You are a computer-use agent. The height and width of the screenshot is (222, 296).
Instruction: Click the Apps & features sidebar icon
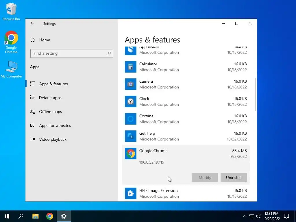point(32,84)
